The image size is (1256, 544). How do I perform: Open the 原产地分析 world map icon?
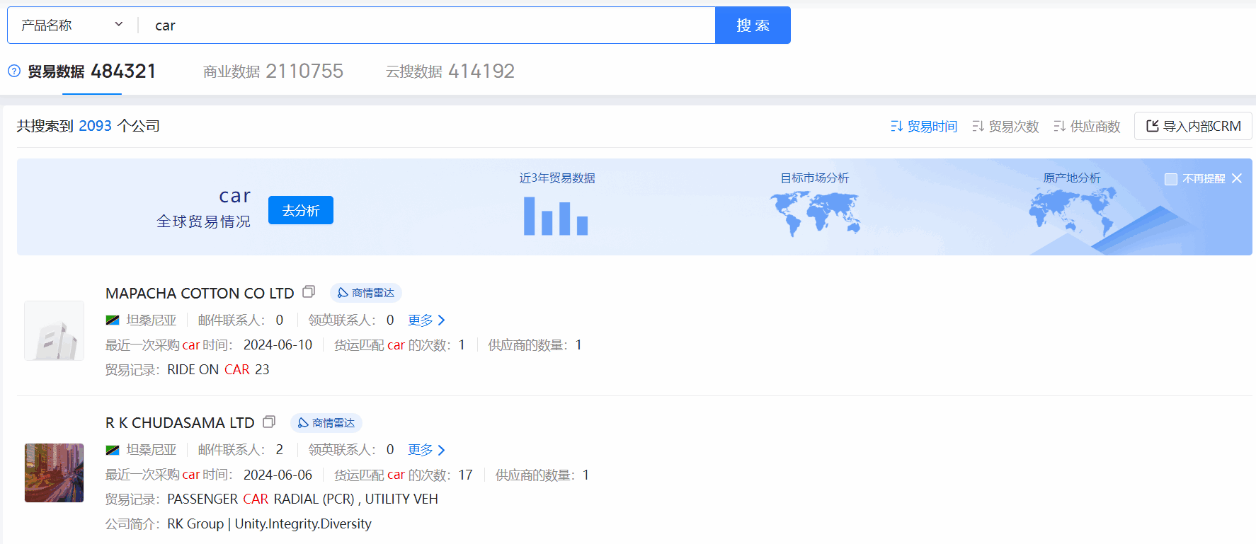(1072, 212)
